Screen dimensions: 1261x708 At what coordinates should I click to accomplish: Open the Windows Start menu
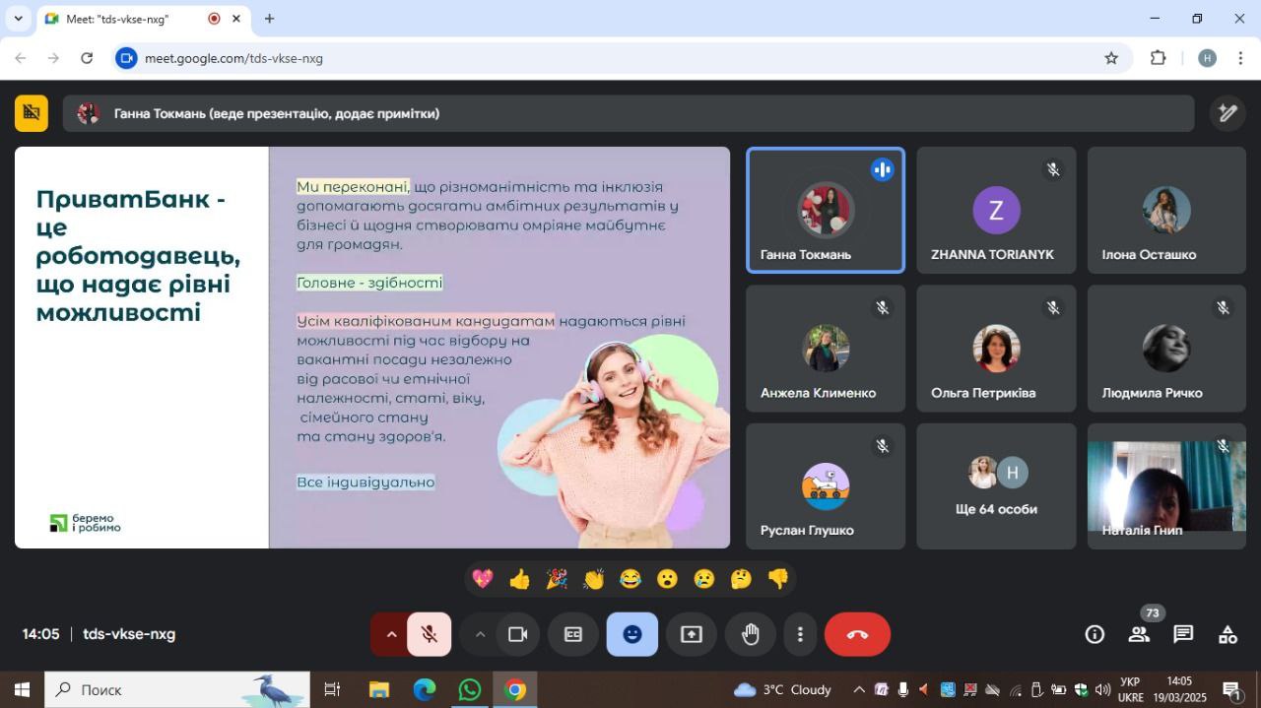22,689
